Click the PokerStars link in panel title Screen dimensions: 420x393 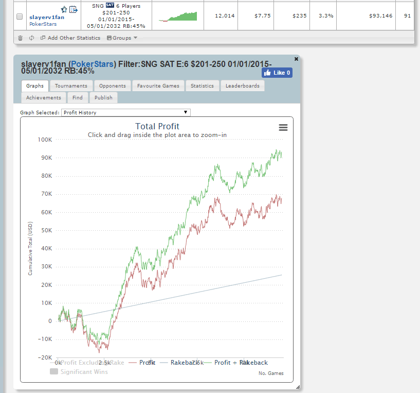[x=93, y=64]
